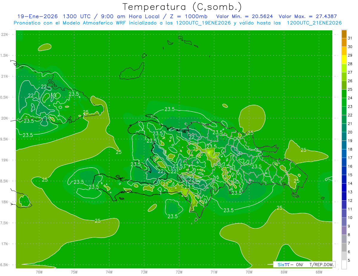Click the "20N" latitude axis label
Viewport: 358px width, 276px height.
click(x=4, y=118)
